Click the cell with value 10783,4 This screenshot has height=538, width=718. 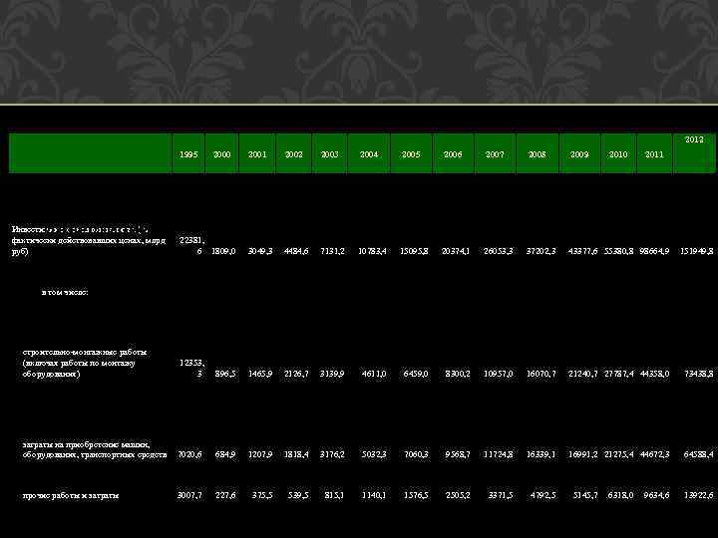[x=372, y=251]
